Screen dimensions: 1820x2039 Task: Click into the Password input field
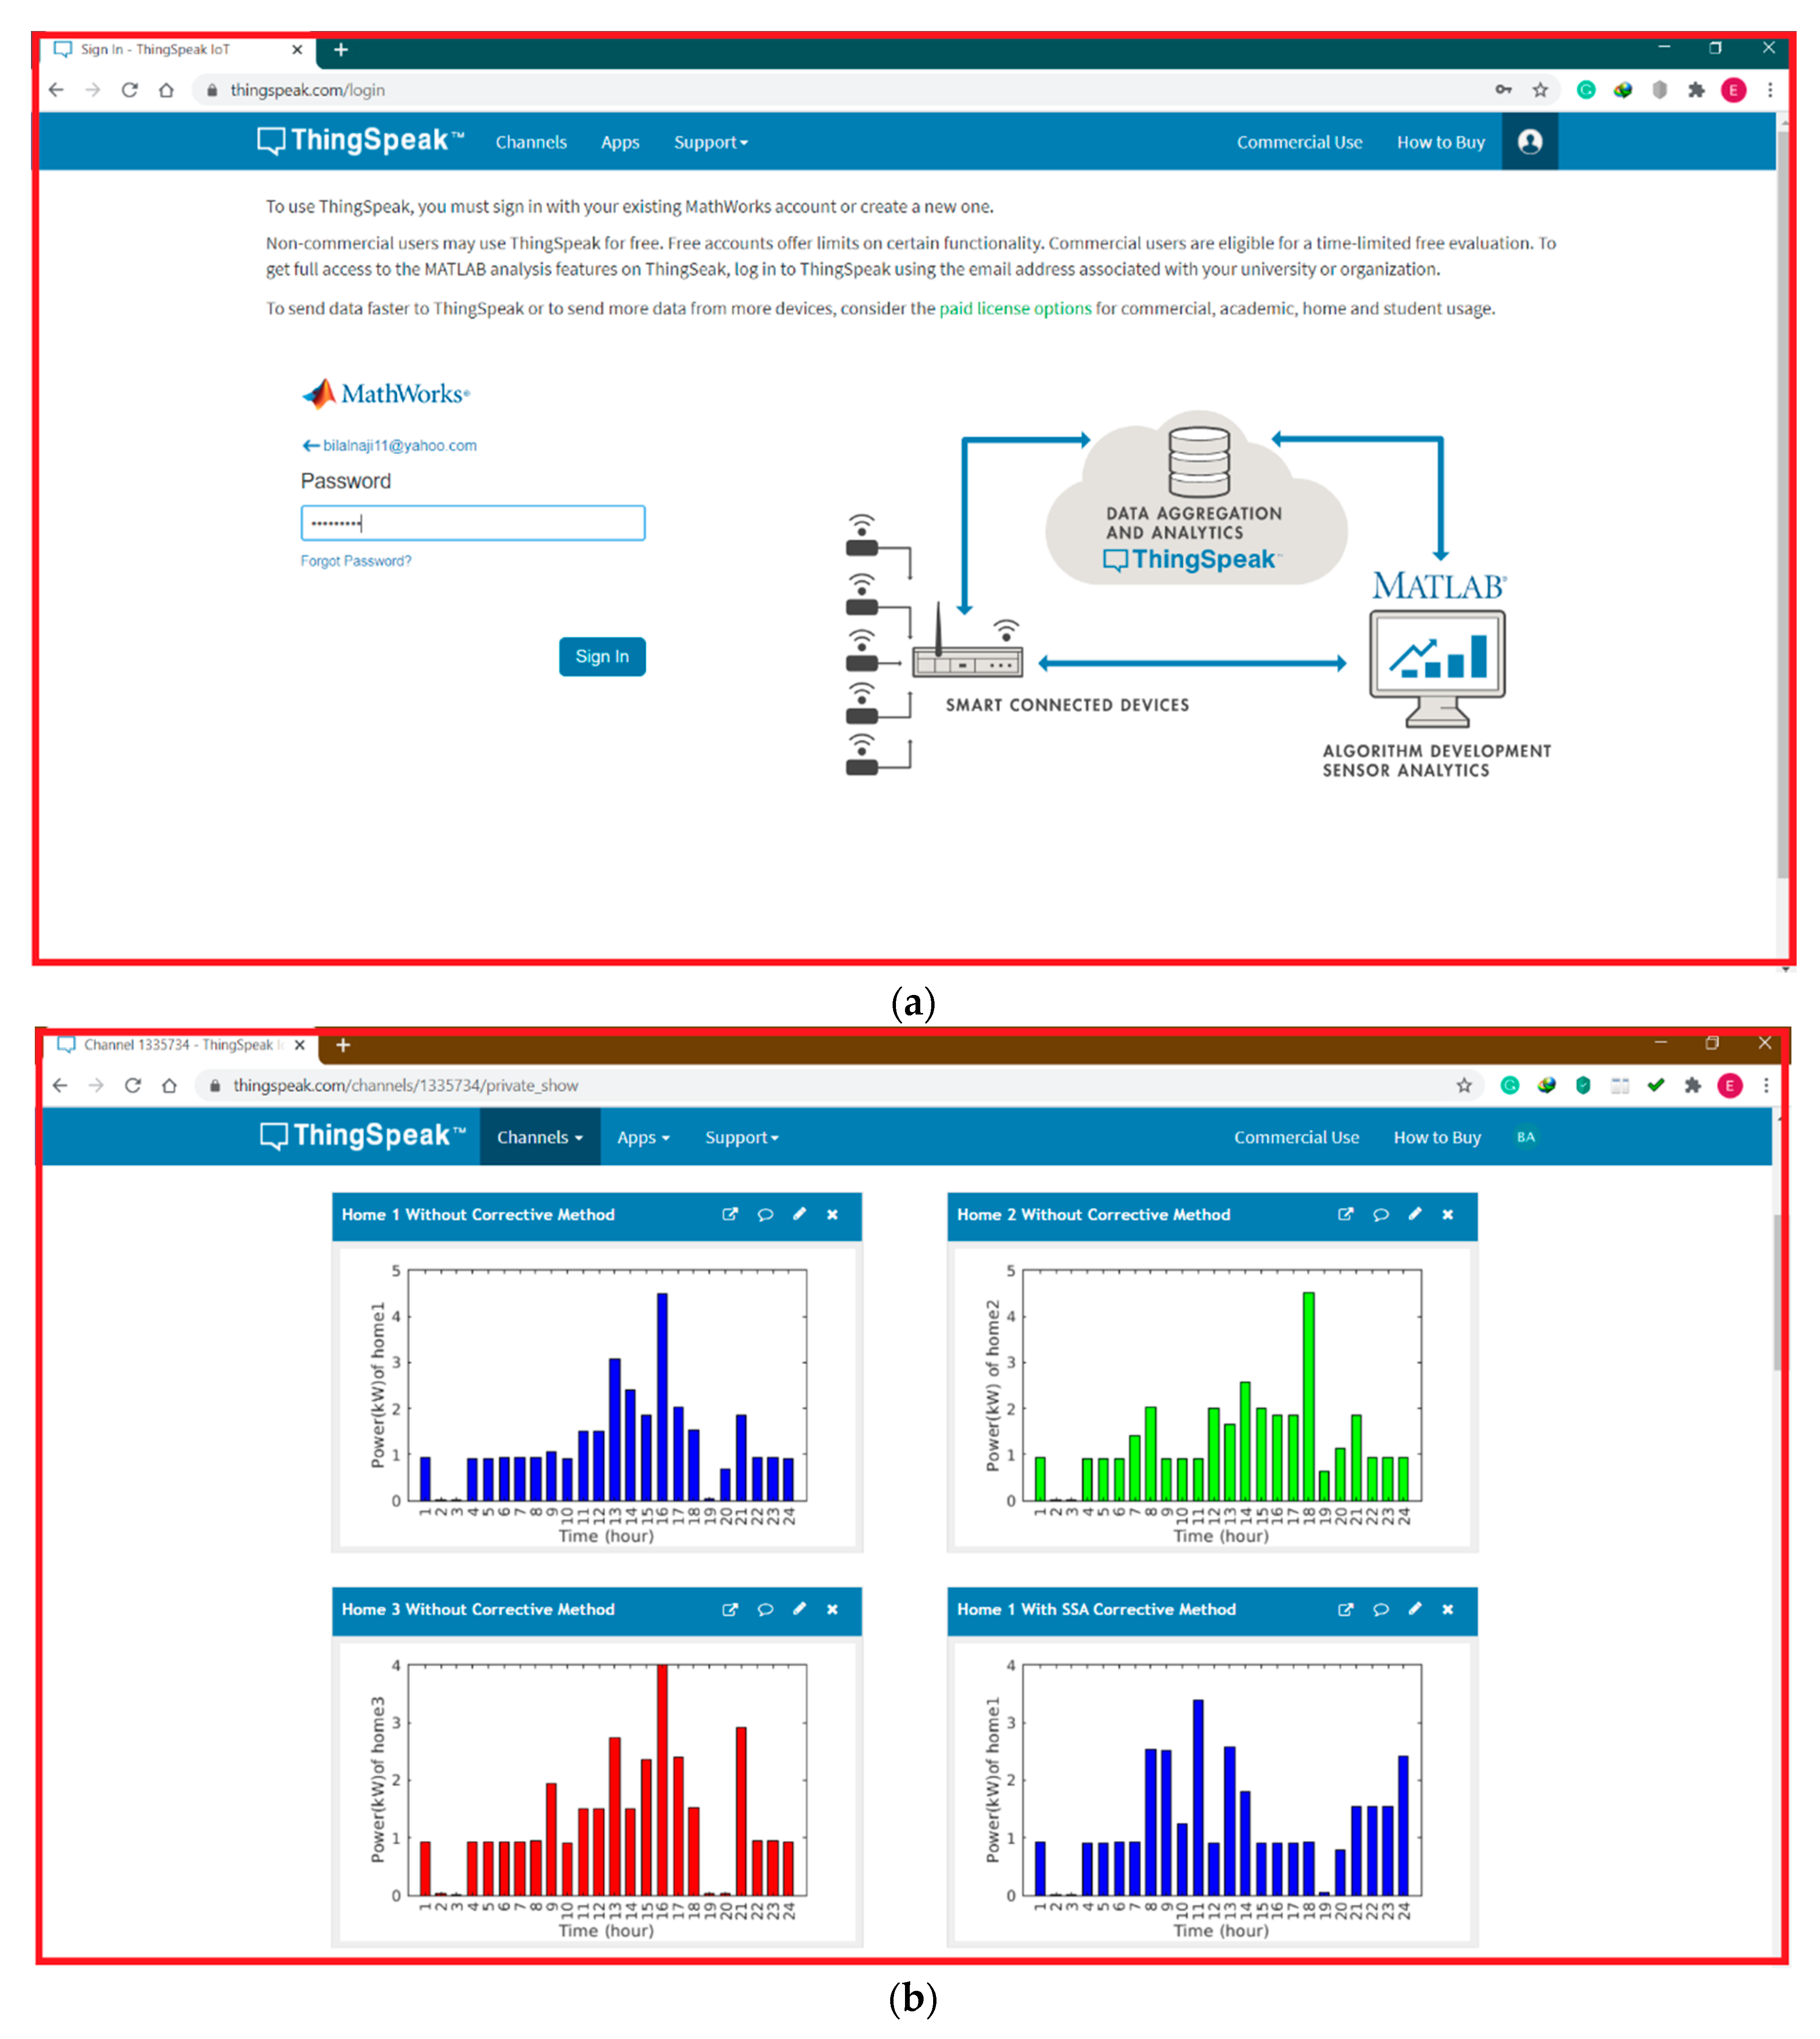[x=473, y=523]
